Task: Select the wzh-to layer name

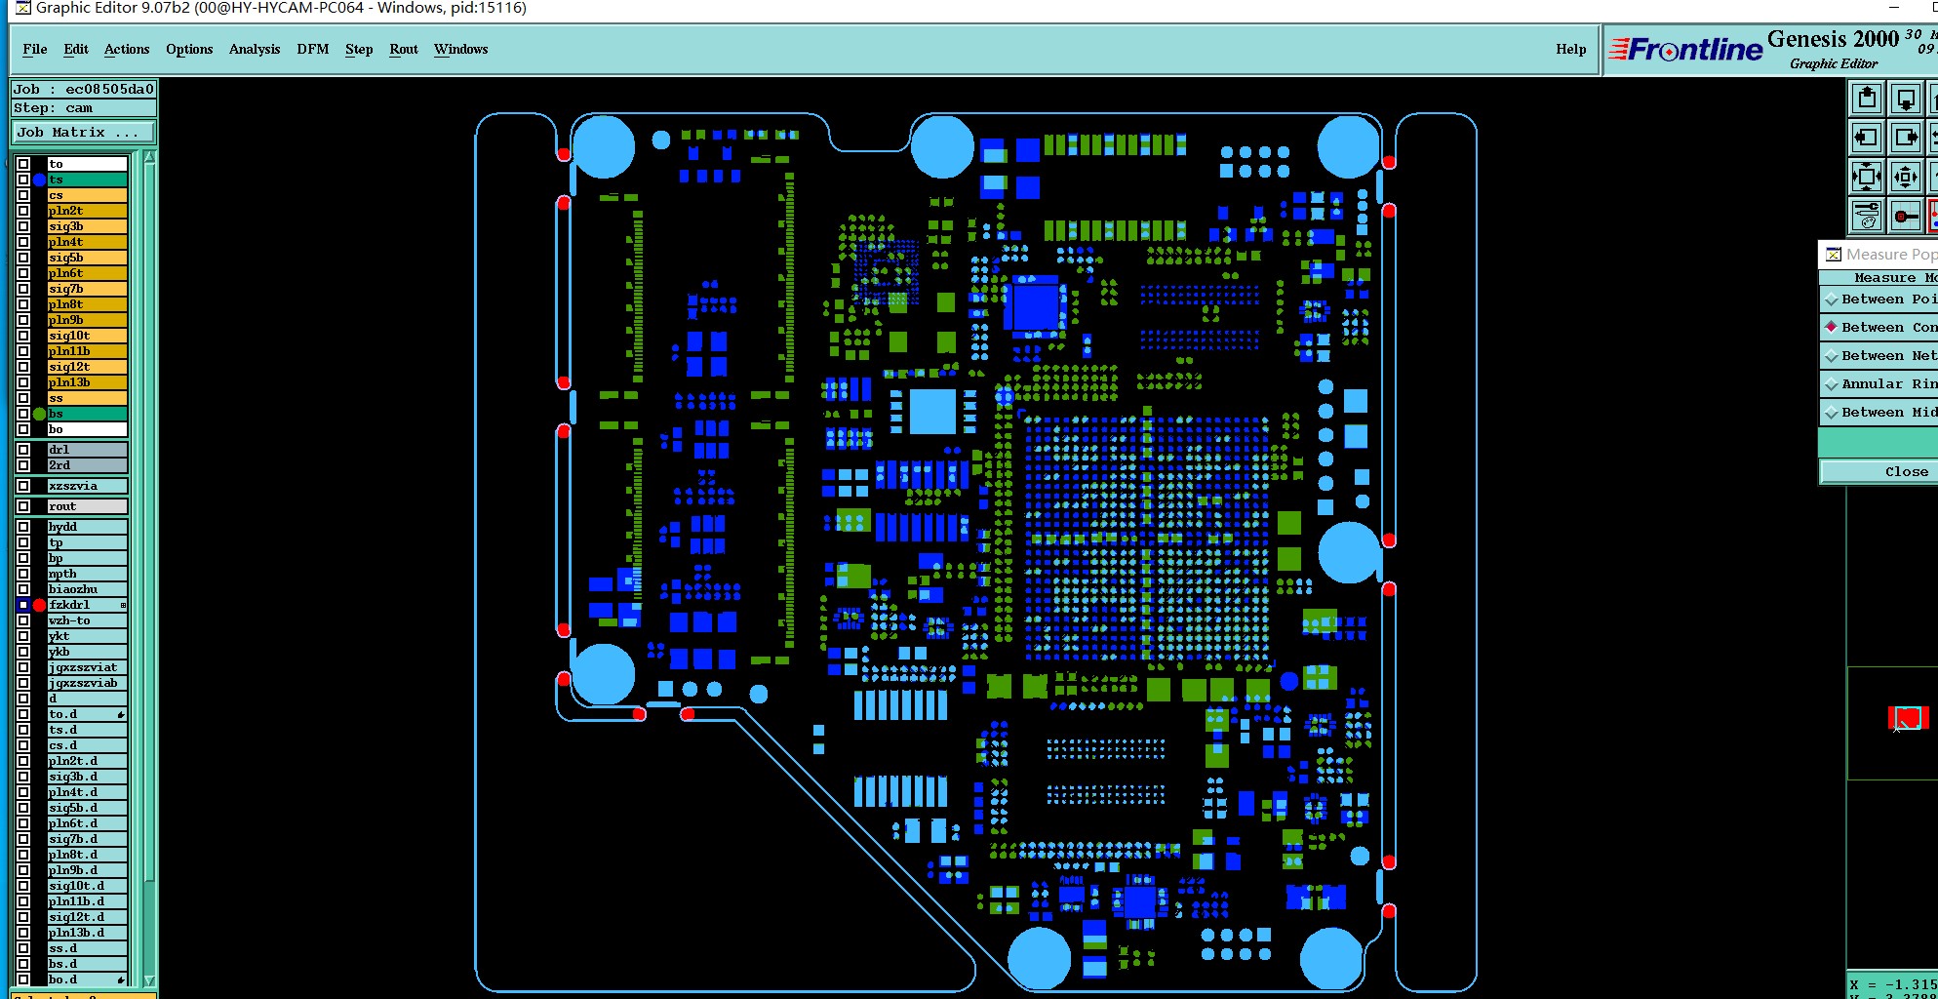Action: coord(88,620)
